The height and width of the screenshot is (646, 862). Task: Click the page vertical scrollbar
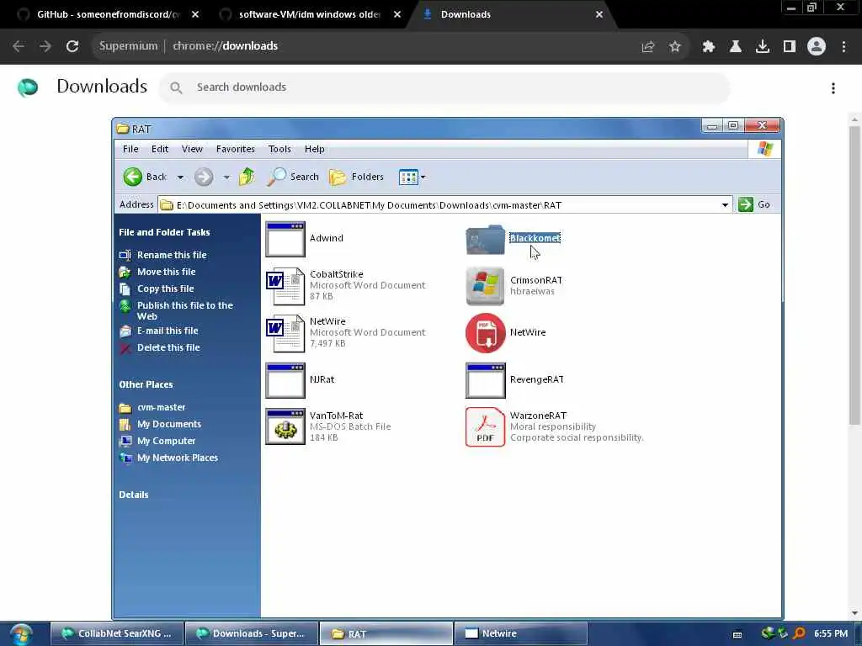[854, 275]
